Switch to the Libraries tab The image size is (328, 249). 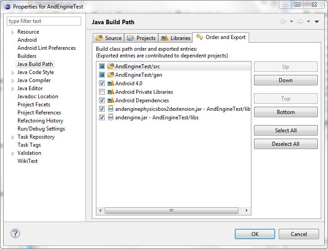pos(176,38)
